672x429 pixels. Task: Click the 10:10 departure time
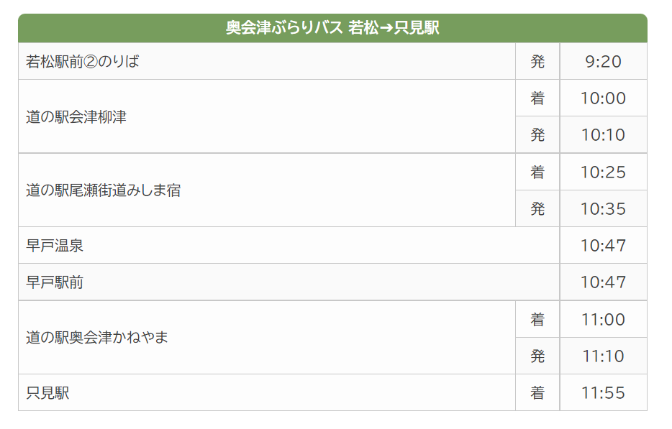[604, 135]
